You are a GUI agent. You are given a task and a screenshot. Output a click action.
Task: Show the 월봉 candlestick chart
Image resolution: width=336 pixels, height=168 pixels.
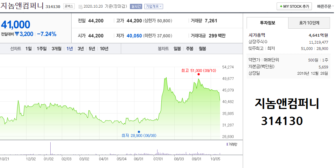[202, 49]
